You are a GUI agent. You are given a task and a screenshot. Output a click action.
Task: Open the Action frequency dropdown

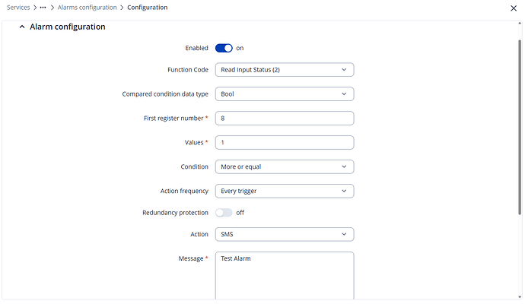[285, 191]
